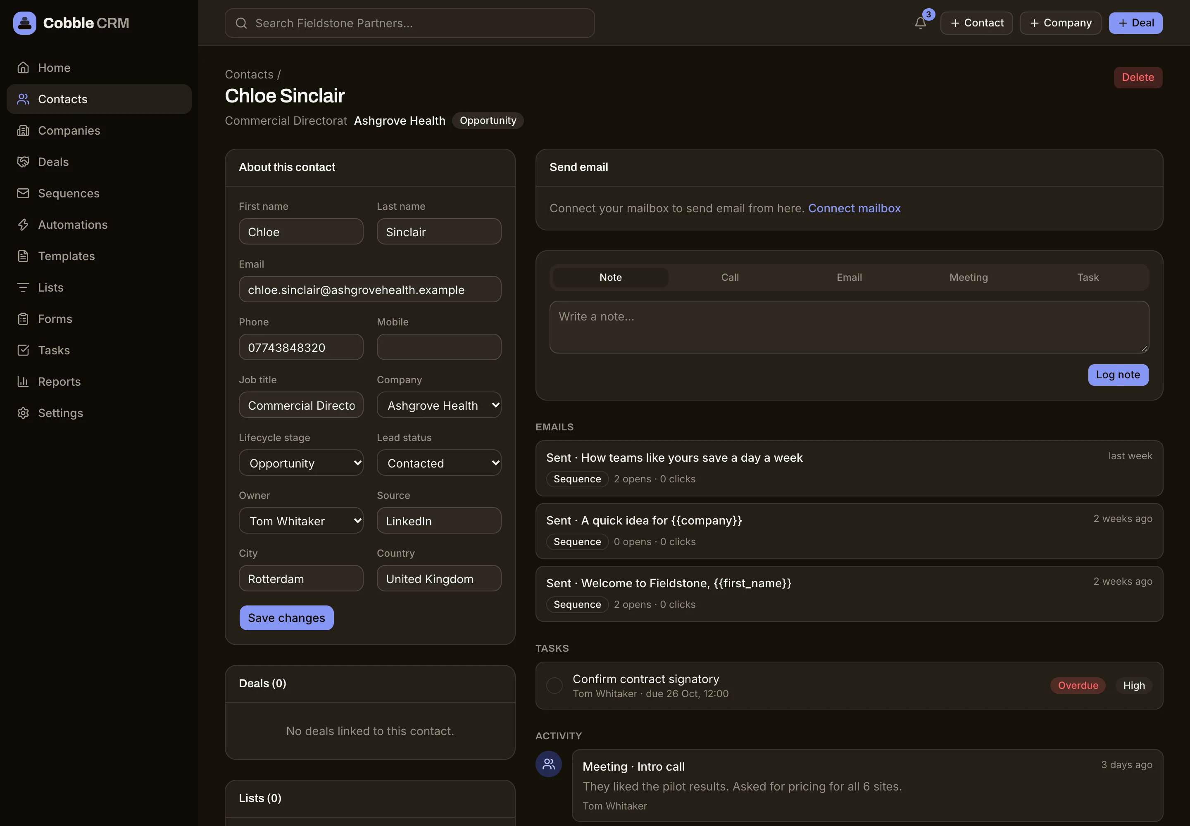Click the Contacts people icon in sidebar
This screenshot has height=826, width=1190.
[23, 99]
